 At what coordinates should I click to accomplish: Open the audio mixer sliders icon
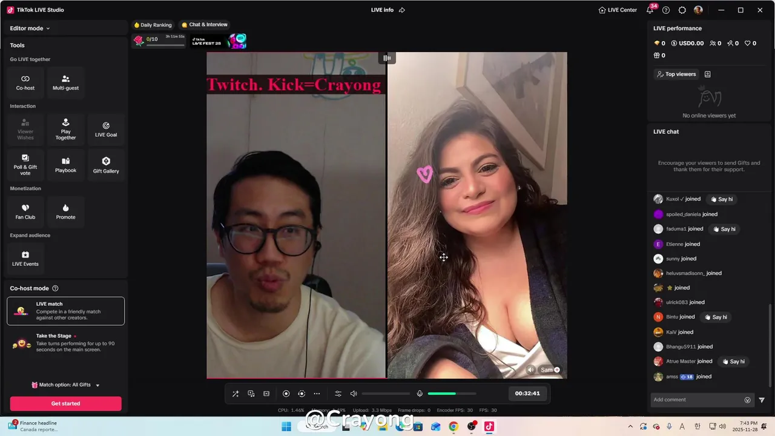(x=338, y=394)
